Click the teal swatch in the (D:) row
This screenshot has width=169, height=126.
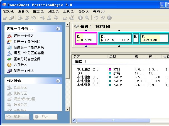tap(110, 77)
